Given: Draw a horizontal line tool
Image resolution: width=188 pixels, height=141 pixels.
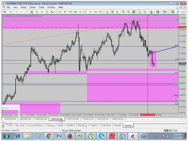Looking at the screenshot, I should pyautogui.click(x=22, y=12).
